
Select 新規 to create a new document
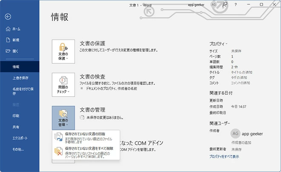pyautogui.click(x=15, y=40)
